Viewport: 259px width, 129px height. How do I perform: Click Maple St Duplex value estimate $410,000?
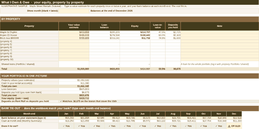(74, 32)
